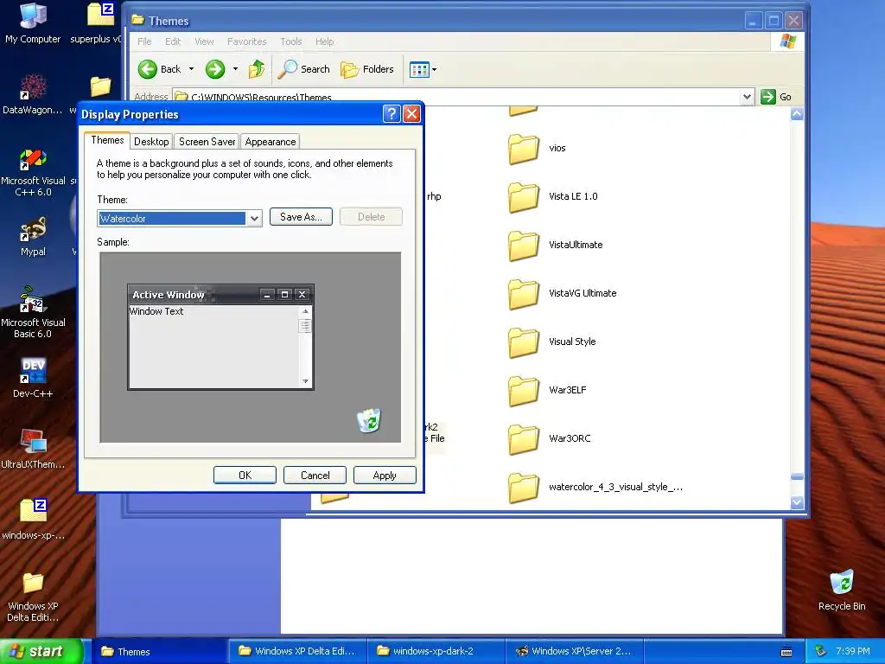This screenshot has height=664, width=885.
Task: Click OK in Display Properties
Action: point(245,476)
